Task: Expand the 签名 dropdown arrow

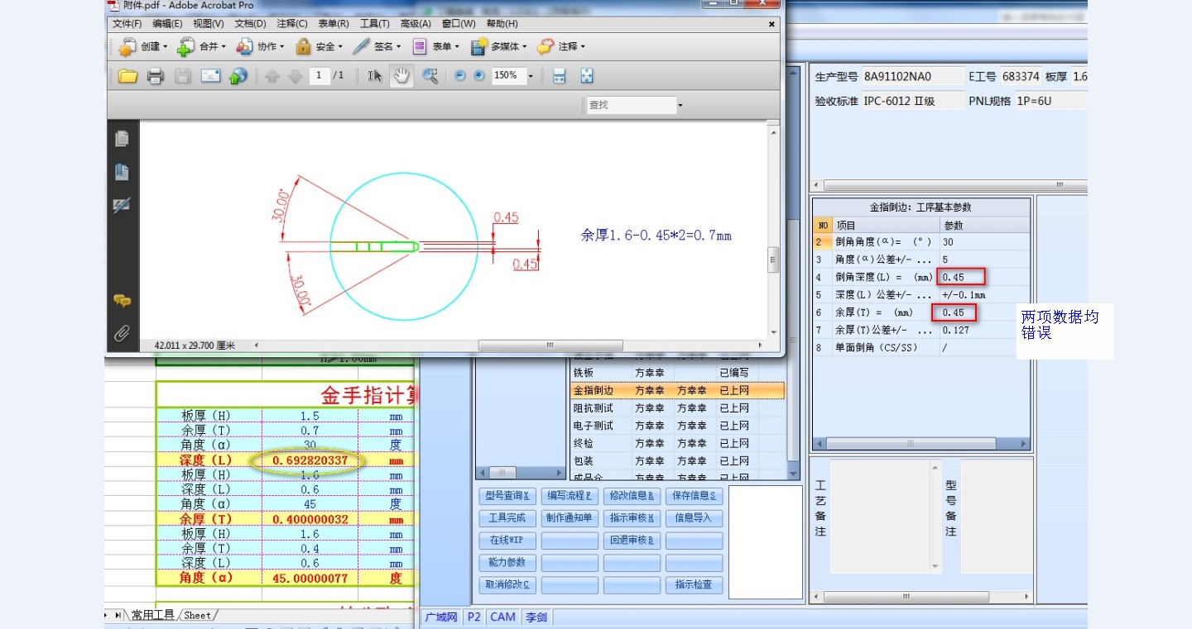Action: [399, 47]
